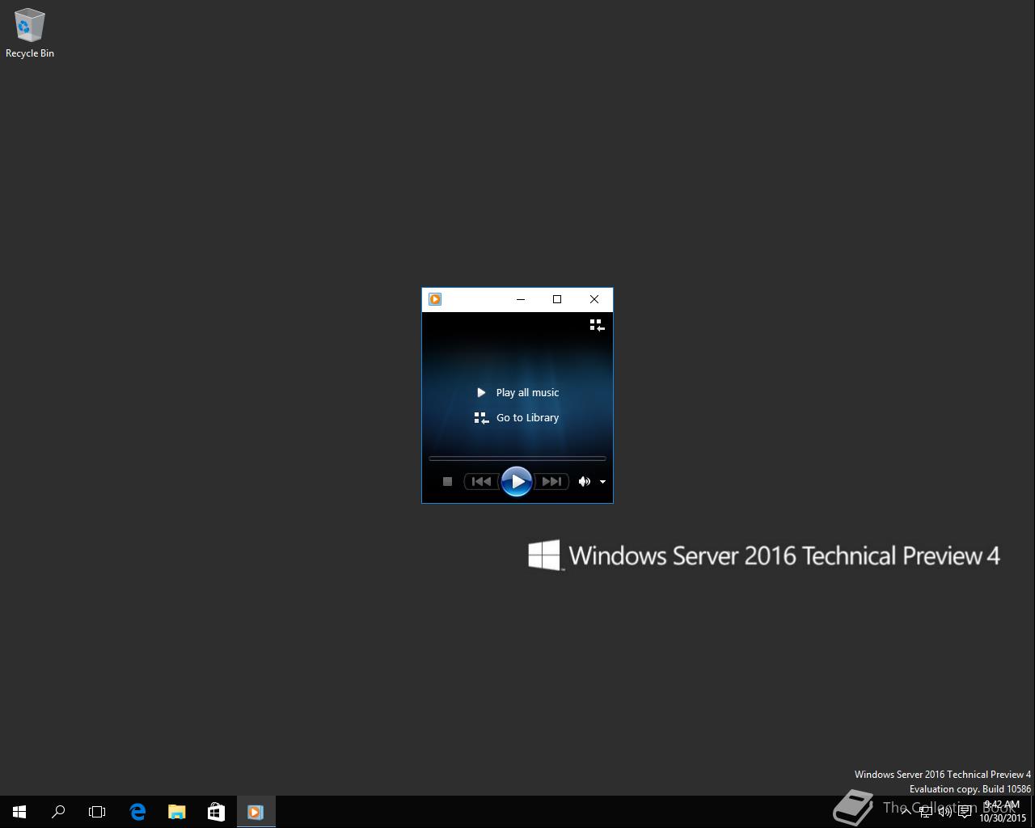Image resolution: width=1035 pixels, height=828 pixels.
Task: Skip to the next track
Action: click(x=551, y=481)
